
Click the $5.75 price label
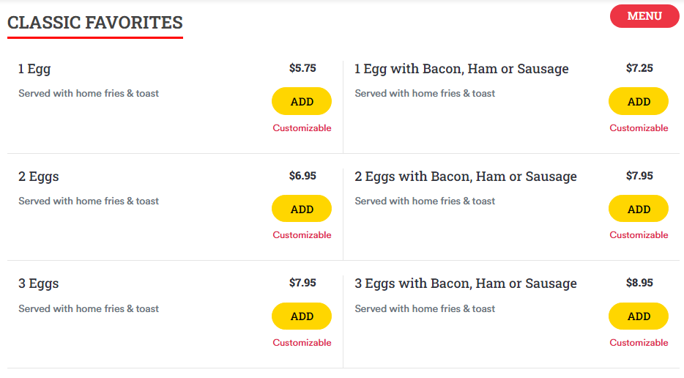click(x=302, y=68)
